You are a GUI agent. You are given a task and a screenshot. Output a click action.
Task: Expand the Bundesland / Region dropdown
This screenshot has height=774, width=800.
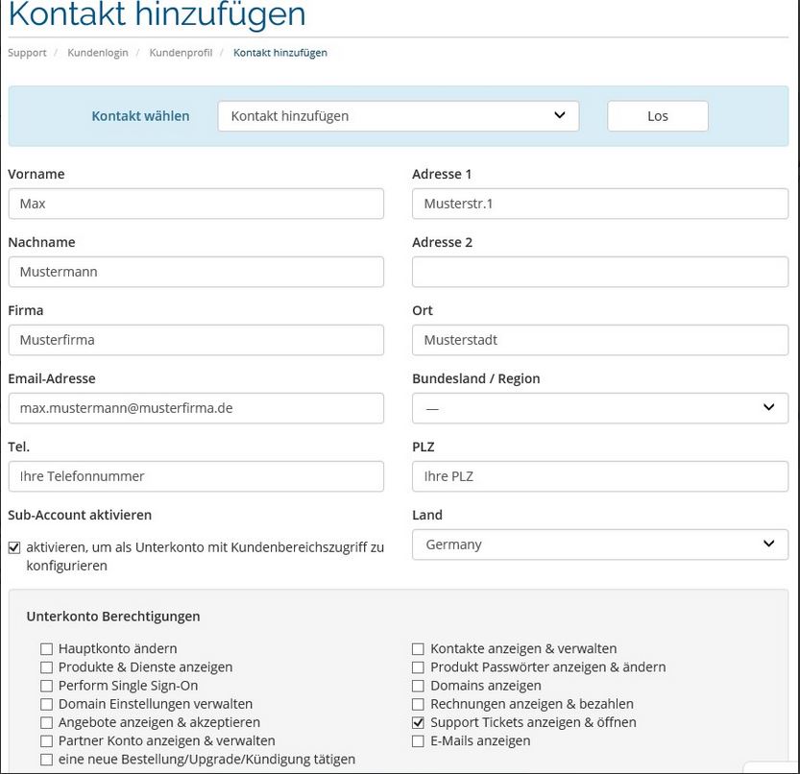599,408
